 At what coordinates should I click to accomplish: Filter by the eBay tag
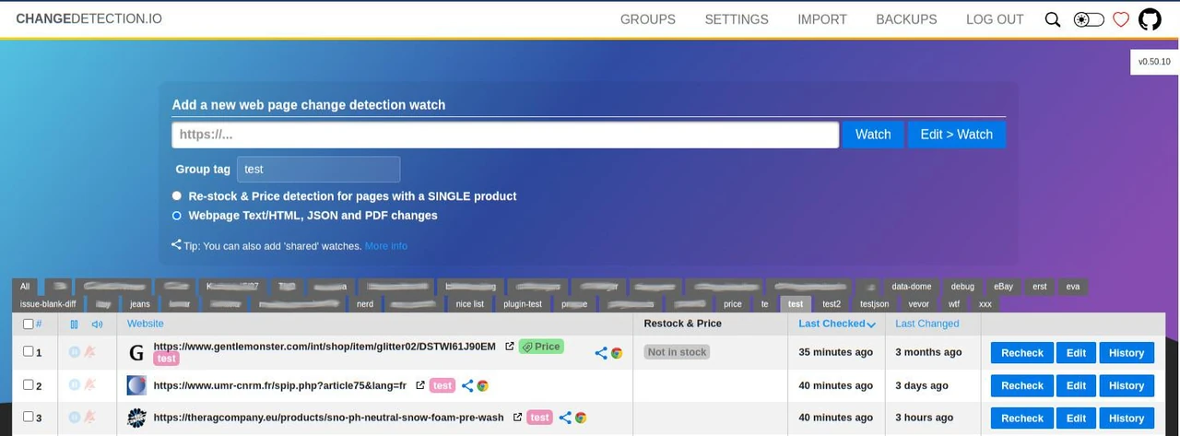point(1003,287)
